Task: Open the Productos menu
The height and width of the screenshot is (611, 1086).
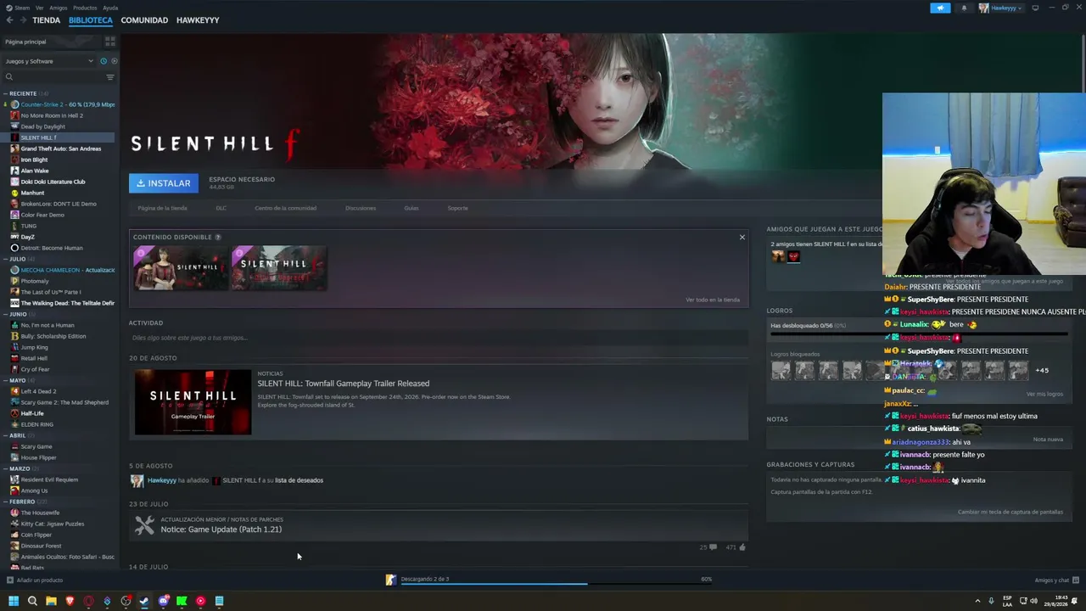Action: [85, 8]
